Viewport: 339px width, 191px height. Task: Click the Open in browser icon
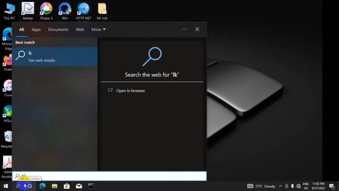[110, 90]
